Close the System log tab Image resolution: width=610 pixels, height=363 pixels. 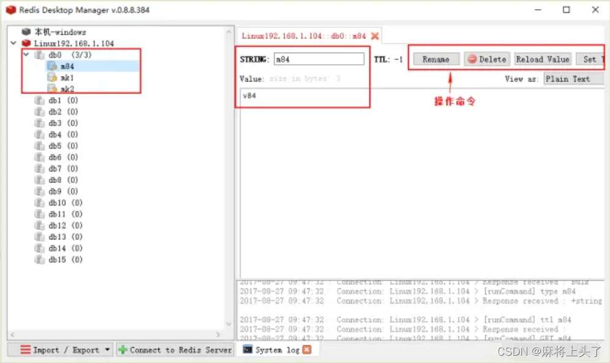307,350
